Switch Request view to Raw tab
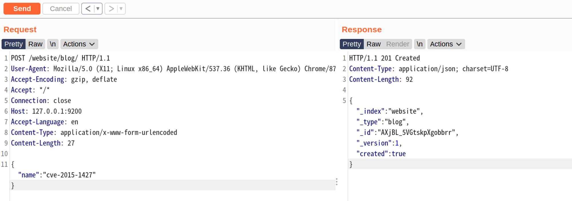 [35, 44]
